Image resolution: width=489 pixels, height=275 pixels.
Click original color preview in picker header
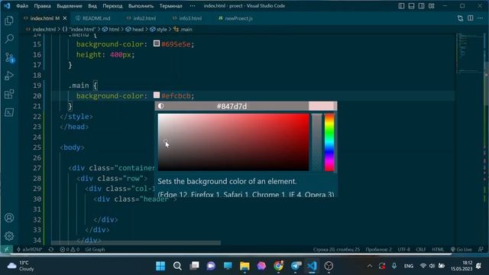322,106
